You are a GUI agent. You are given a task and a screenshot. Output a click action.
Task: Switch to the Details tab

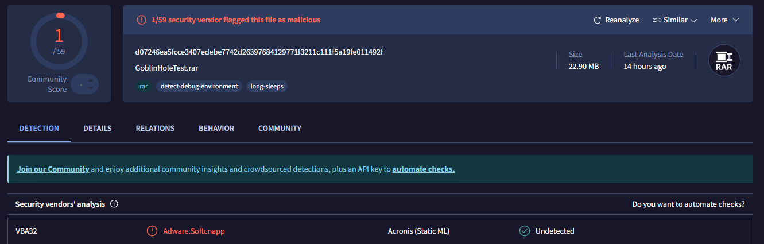(x=98, y=128)
